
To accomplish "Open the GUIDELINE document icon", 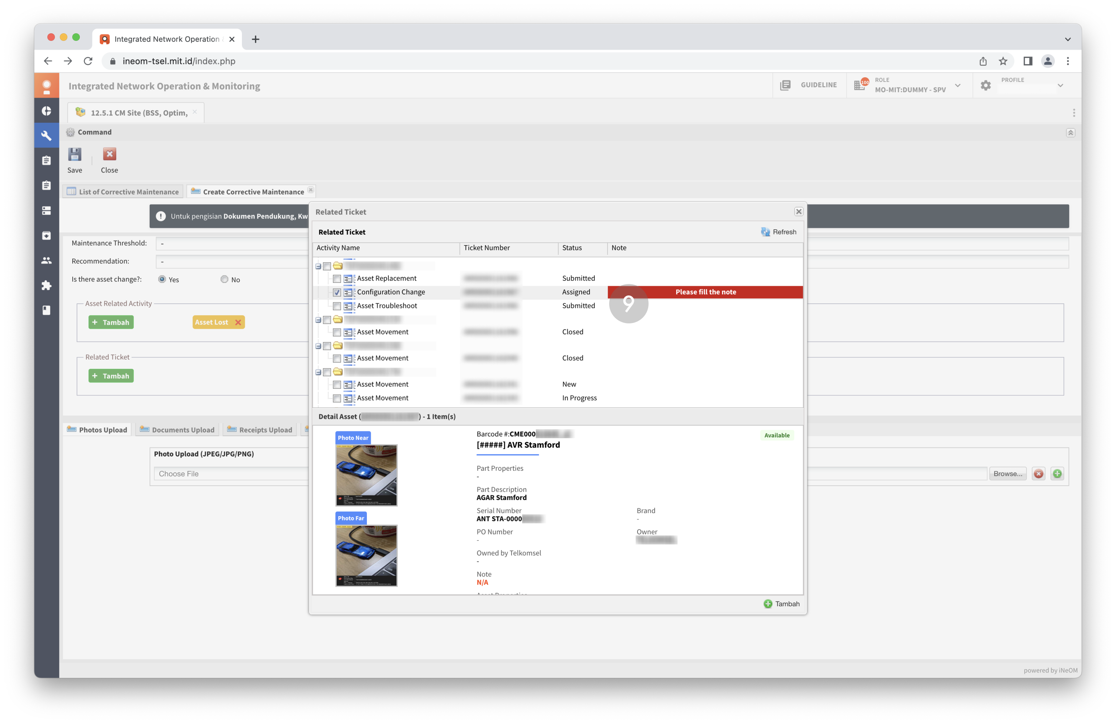I will (x=785, y=85).
